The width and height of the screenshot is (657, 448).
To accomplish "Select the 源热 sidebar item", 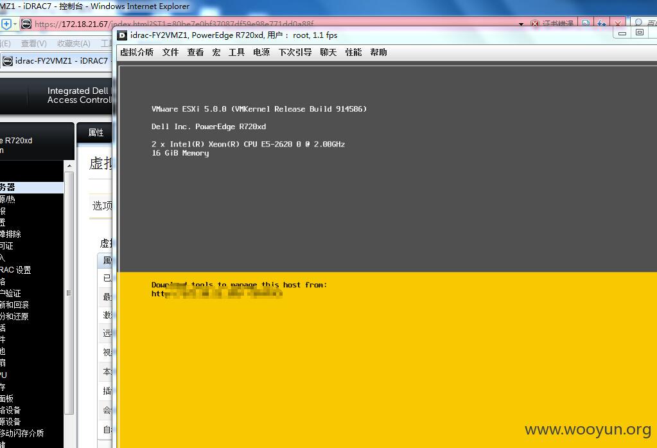I will click(8, 199).
